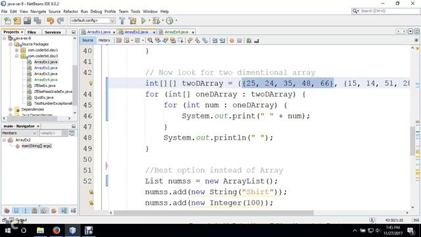Collapse the com.coderbd.day3 package
Viewport: 421px width, 237px height.
point(16,56)
